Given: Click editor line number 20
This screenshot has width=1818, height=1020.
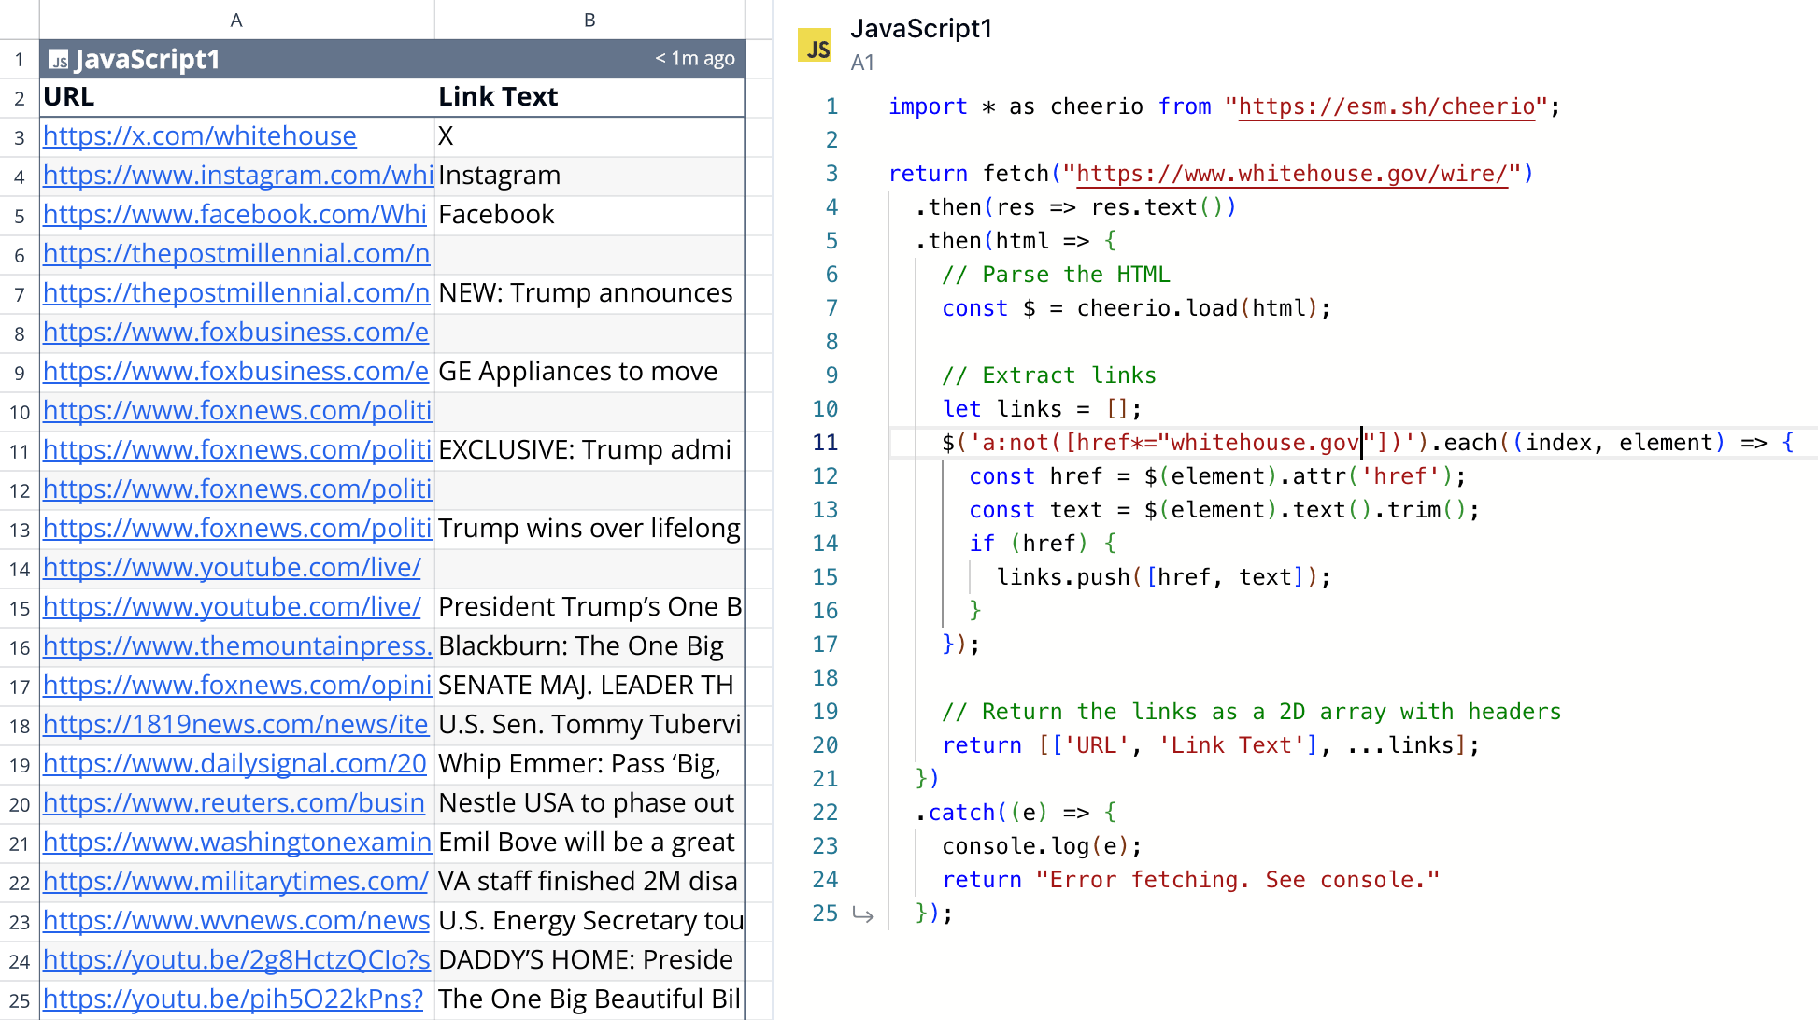Looking at the screenshot, I should pos(825,745).
